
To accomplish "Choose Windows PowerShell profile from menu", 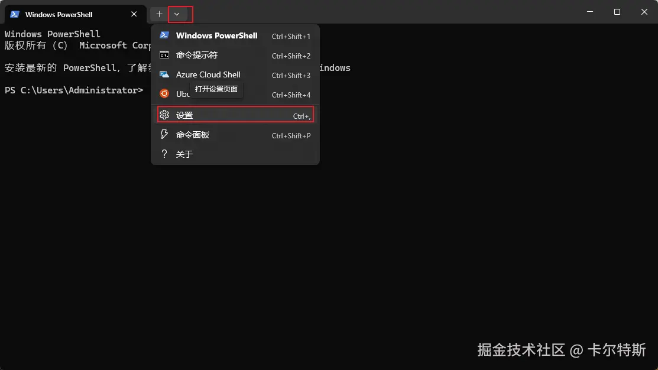I will 235,35.
